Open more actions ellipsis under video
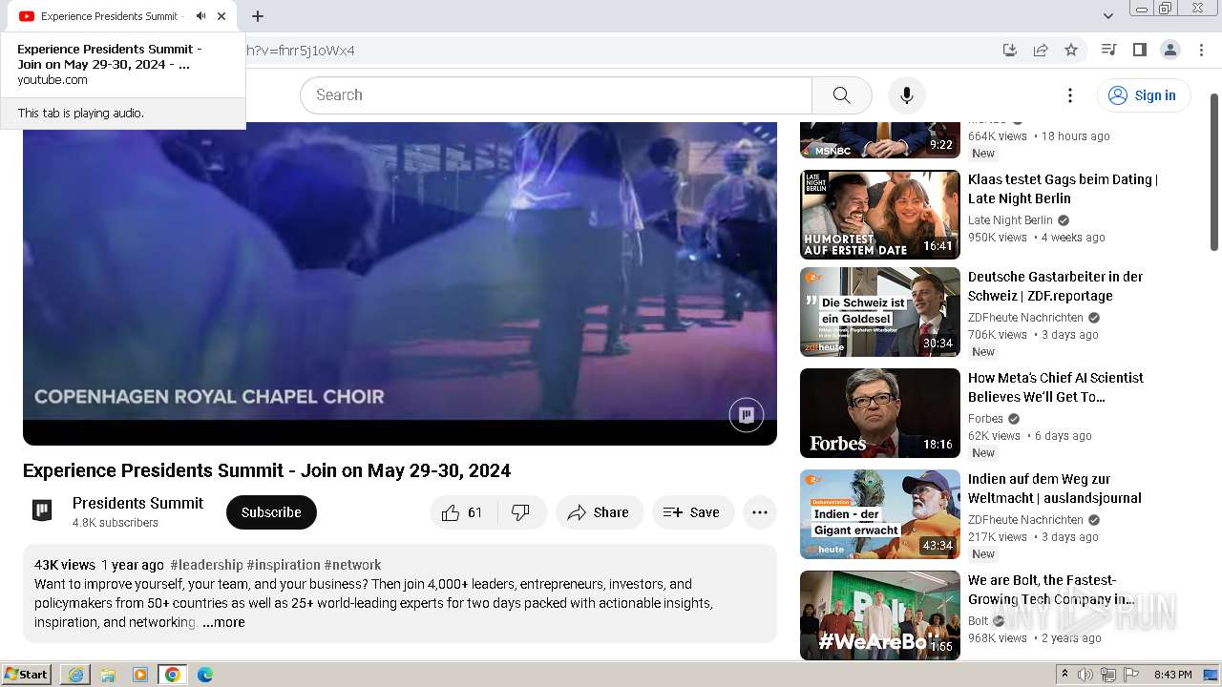 tap(760, 512)
